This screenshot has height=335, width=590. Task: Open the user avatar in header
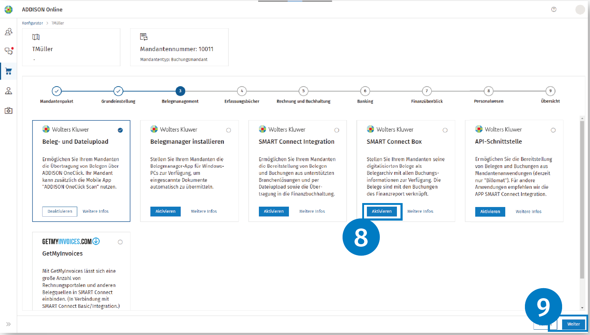pyautogui.click(x=580, y=10)
